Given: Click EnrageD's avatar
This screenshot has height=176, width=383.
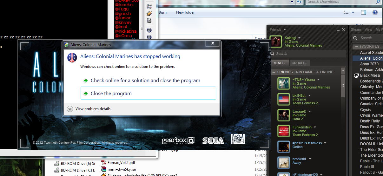Looking at the screenshot, I should pos(283,115).
